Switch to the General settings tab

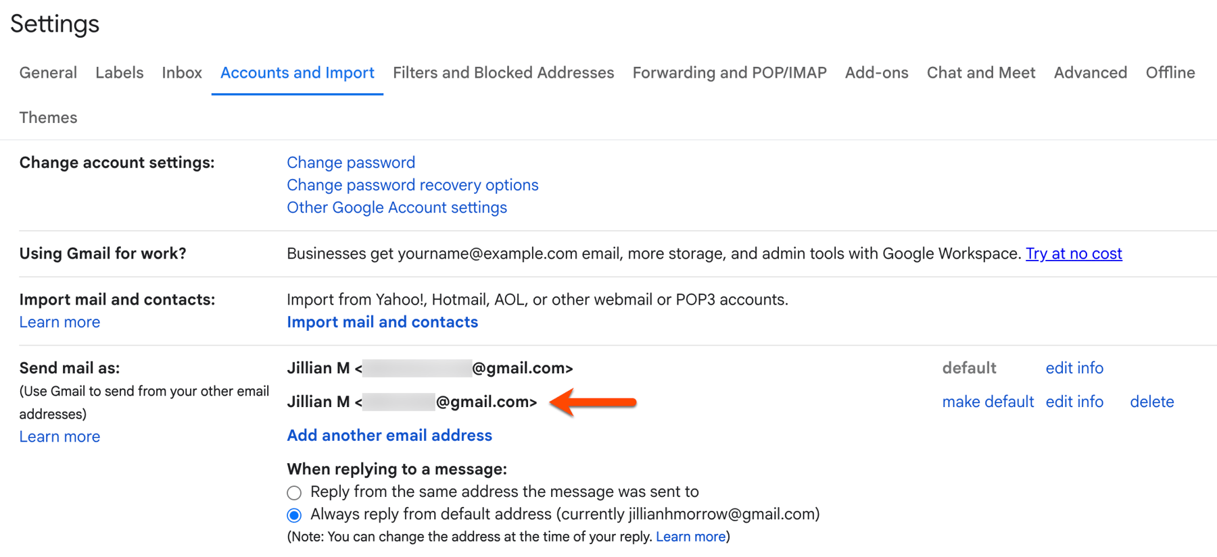(x=47, y=72)
